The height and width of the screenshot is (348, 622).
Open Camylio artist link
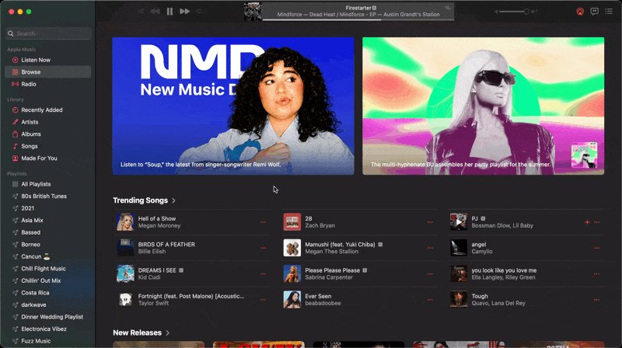(x=482, y=252)
